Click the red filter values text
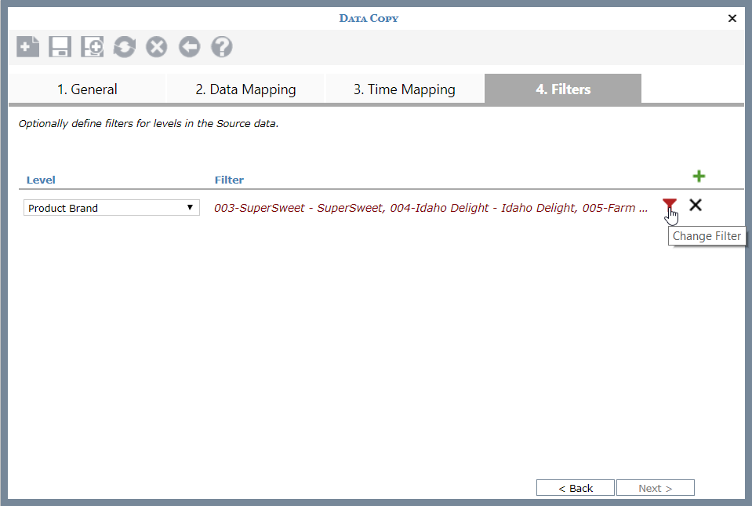 [x=430, y=208]
